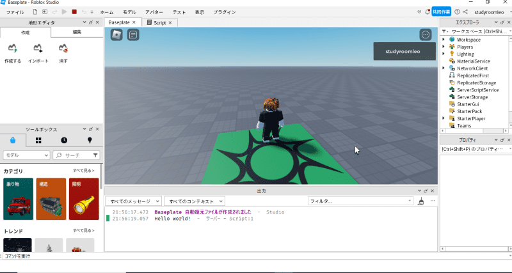Image resolution: width=512 pixels, height=273 pixels.
Task: Click the heart favorites icon in top bar
Action: [x=419, y=12]
